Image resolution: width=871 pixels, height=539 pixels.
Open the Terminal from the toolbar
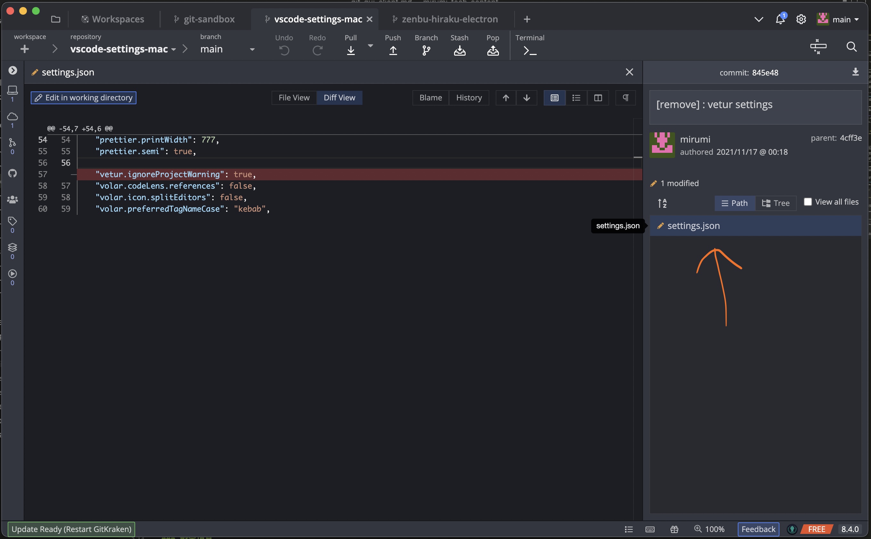click(530, 50)
